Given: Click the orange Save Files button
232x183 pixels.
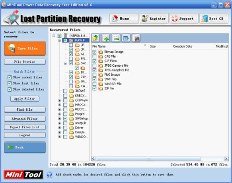Looking at the screenshot, I should (x=25, y=48).
